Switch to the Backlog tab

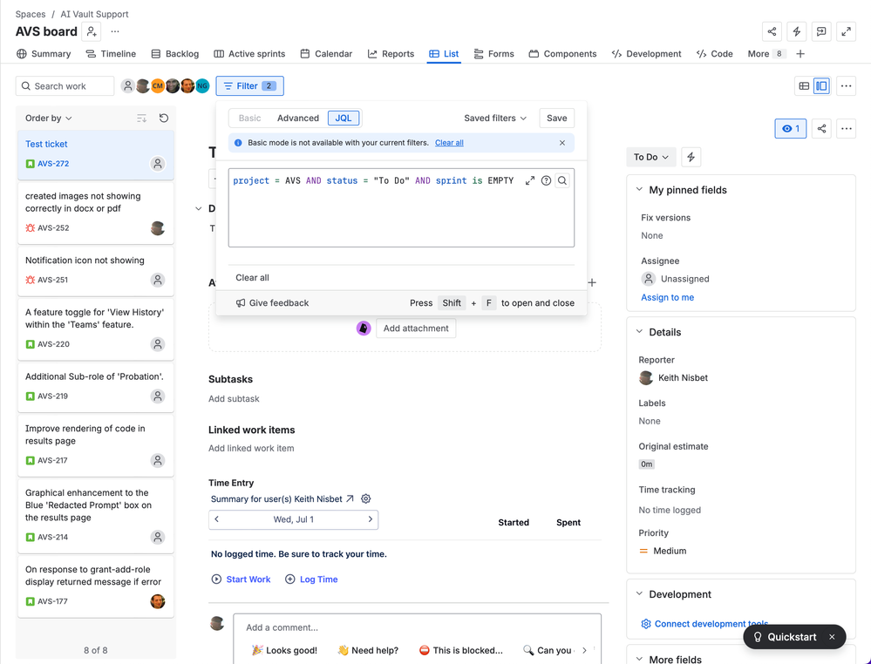point(175,54)
